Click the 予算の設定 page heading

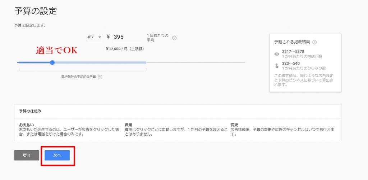[x=36, y=11]
